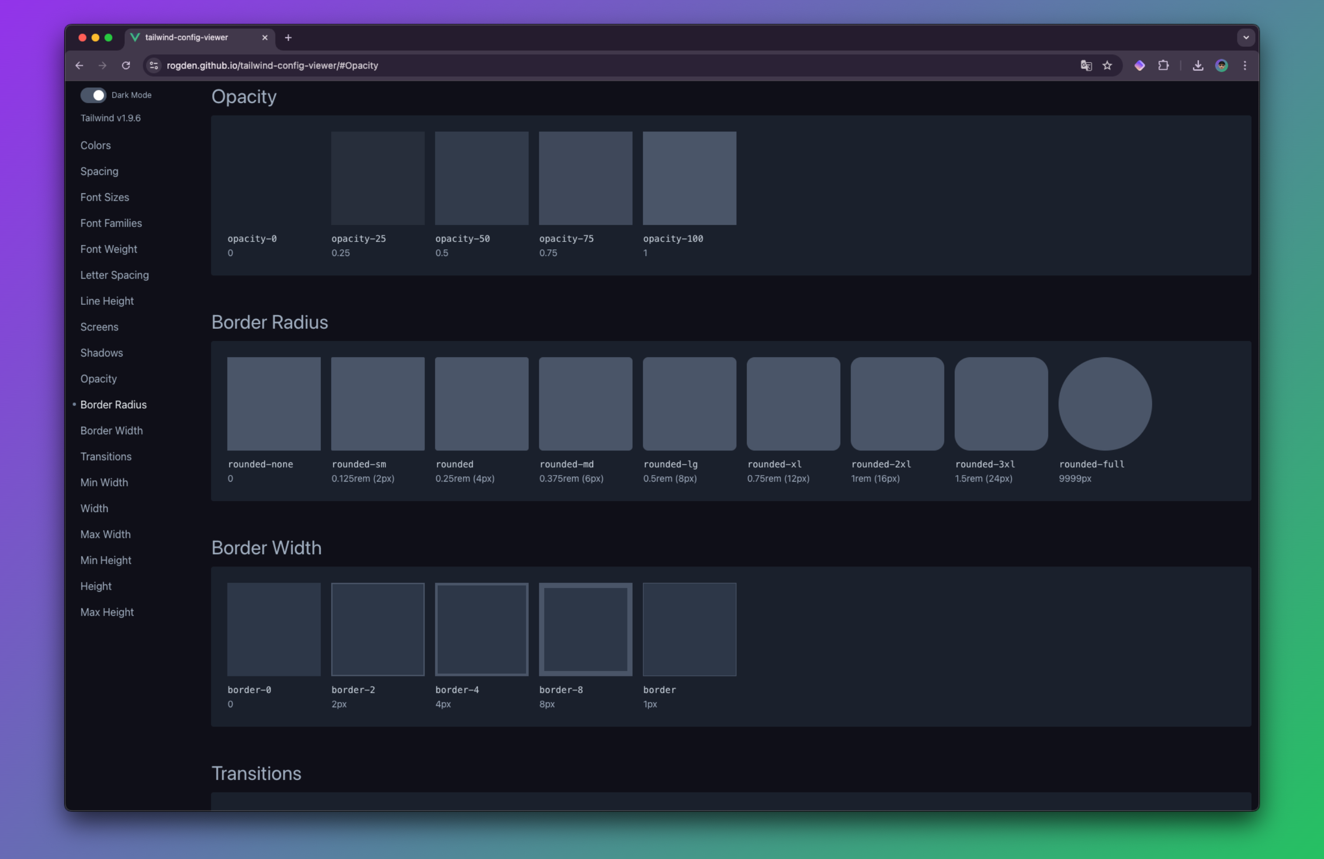1324x859 pixels.
Task: Open Font Families in sidebar
Action: tap(111, 223)
